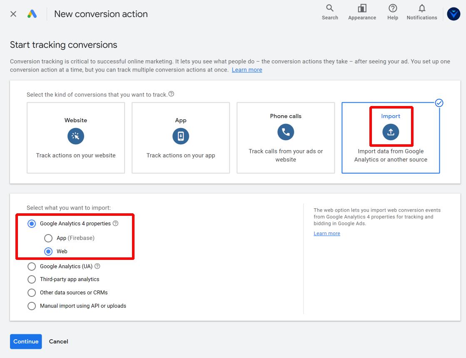Select the Website conversion card icon
The width and height of the screenshot is (466, 358).
tap(76, 136)
